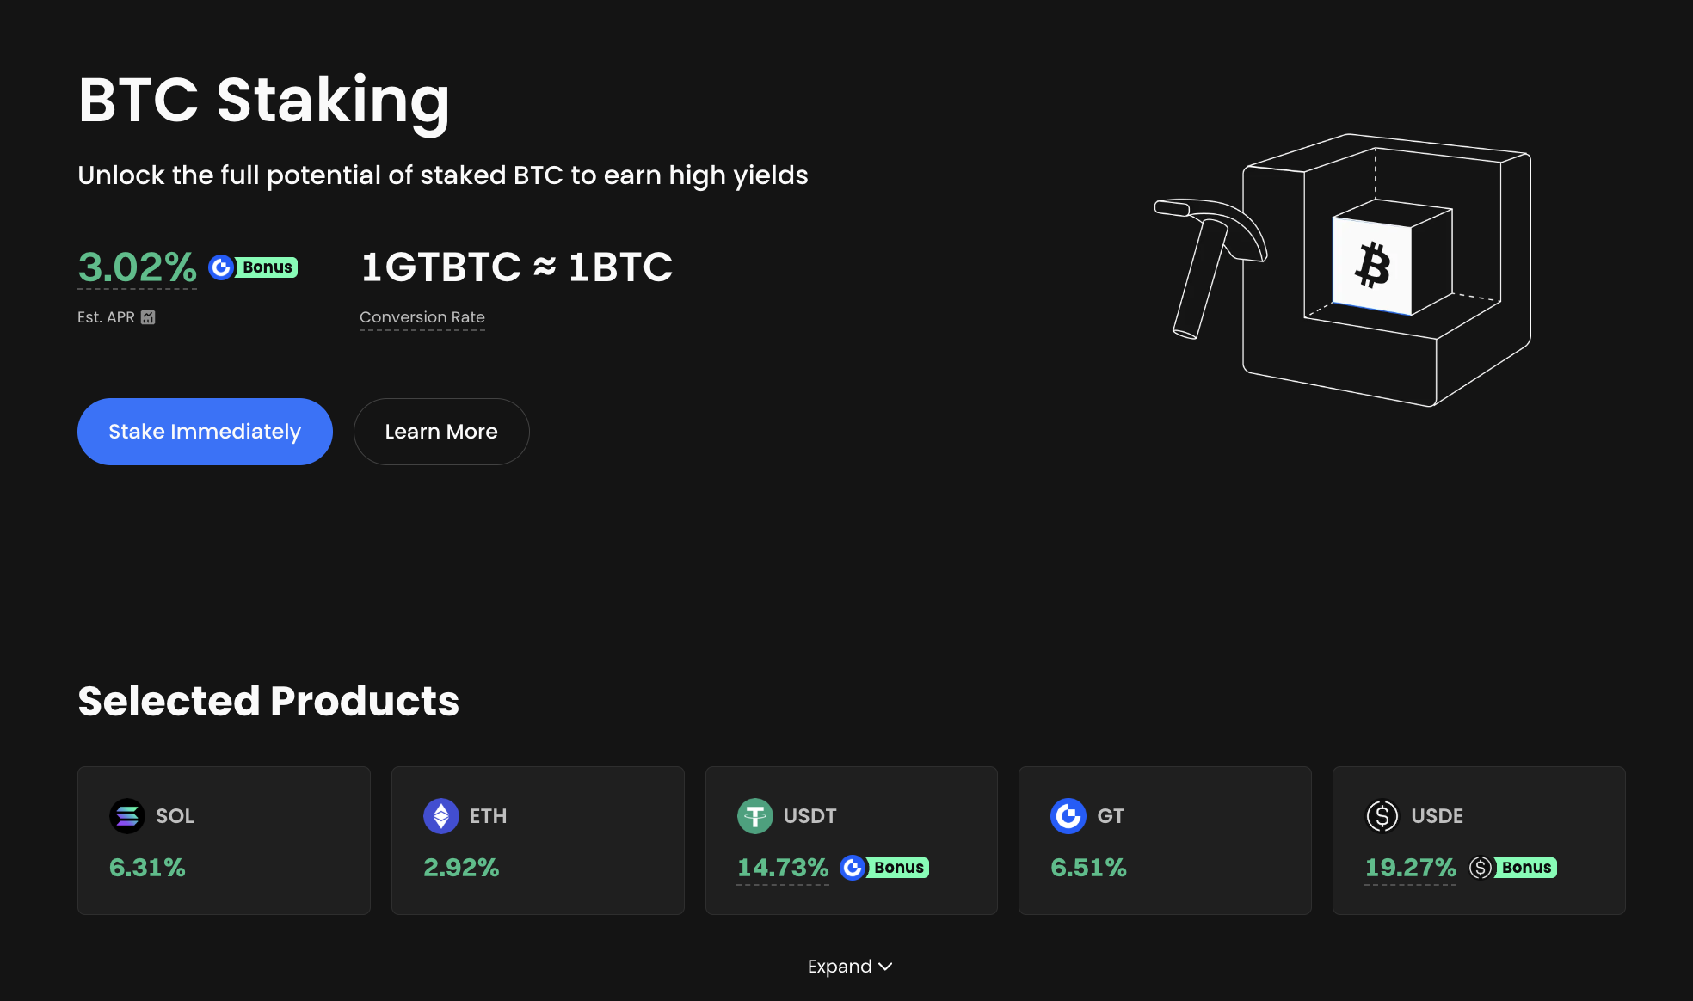Open the ETH 2.92% product card
This screenshot has height=1001, width=1693.
point(538,840)
